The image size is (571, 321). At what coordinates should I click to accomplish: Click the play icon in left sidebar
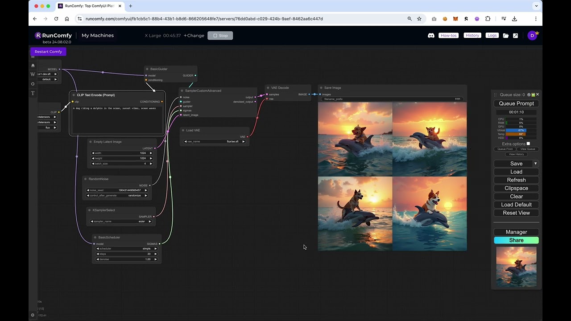point(33,84)
